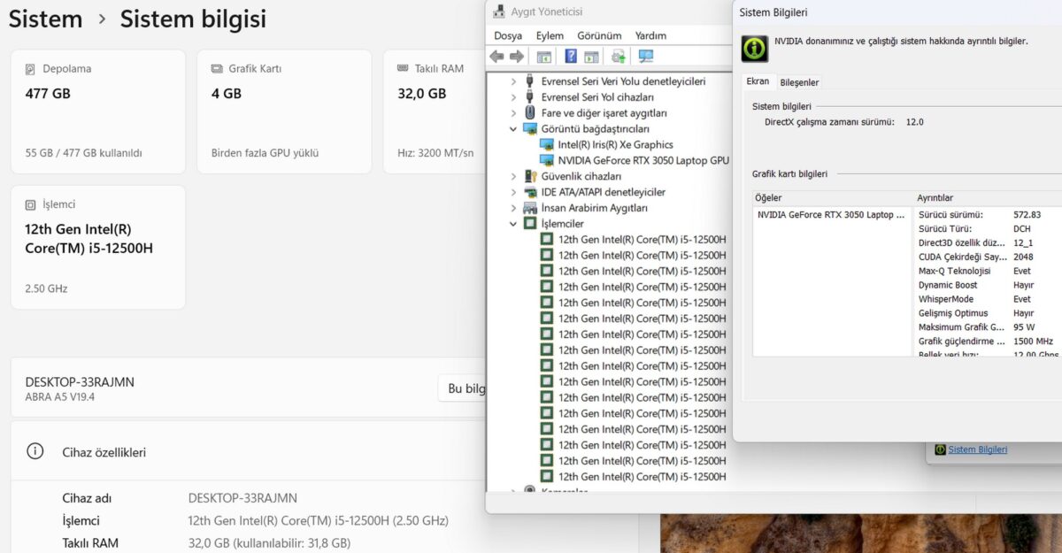Click the display icon next to Intel(R) Iris(R) Xe Graphics
The width and height of the screenshot is (1062, 553).
pos(547,145)
